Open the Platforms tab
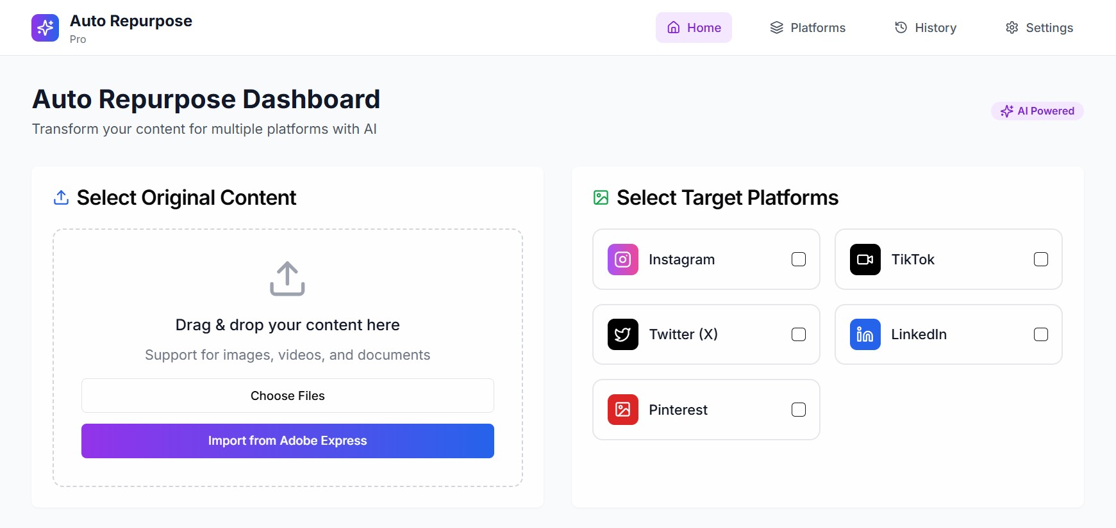The width and height of the screenshot is (1116, 528). click(x=808, y=28)
